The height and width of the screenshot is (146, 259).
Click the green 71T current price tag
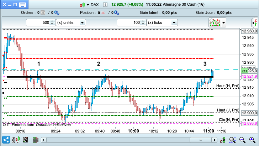tap(245, 71)
